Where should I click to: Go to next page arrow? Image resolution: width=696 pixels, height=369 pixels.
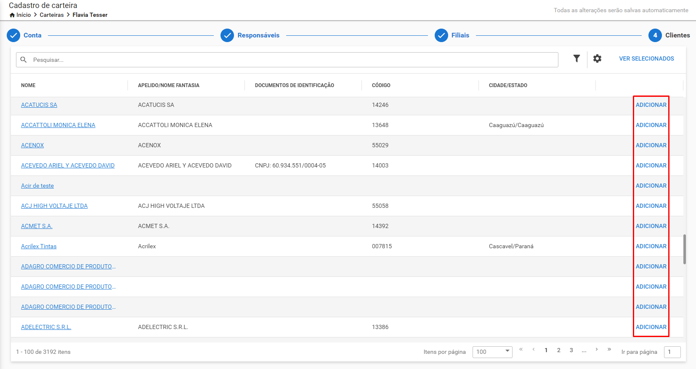[597, 350]
